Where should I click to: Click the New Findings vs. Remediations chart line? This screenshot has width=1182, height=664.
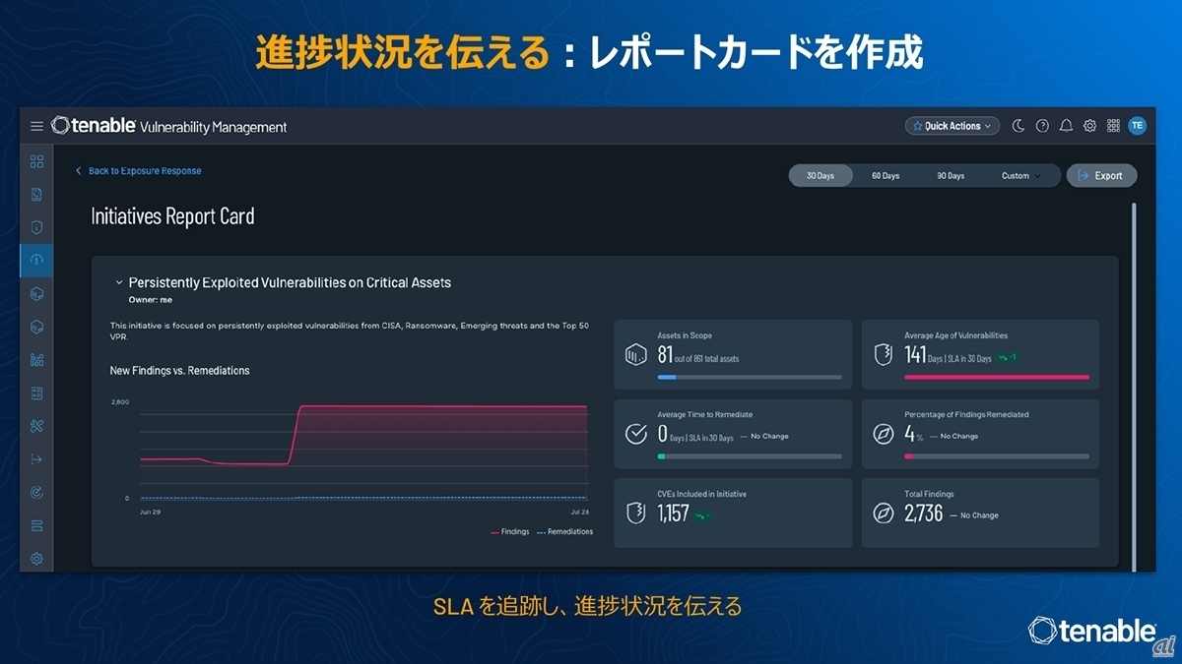tap(441, 406)
